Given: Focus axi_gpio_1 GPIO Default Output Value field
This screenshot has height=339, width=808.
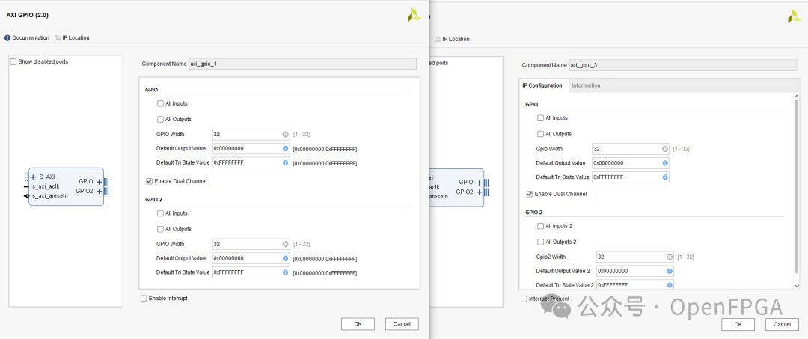Looking at the screenshot, I should [x=251, y=148].
